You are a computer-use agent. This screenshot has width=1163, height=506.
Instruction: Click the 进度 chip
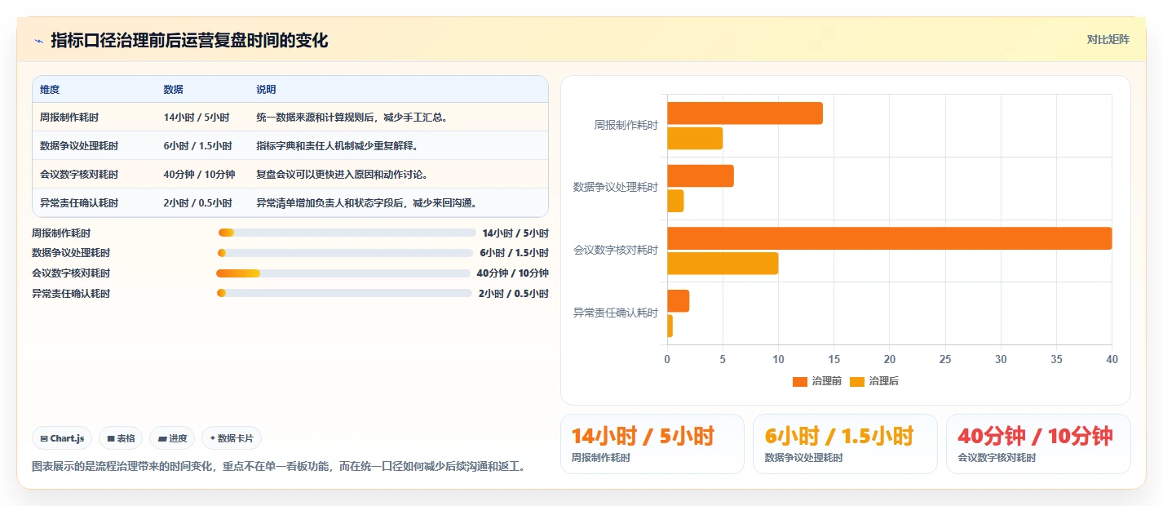(x=172, y=438)
